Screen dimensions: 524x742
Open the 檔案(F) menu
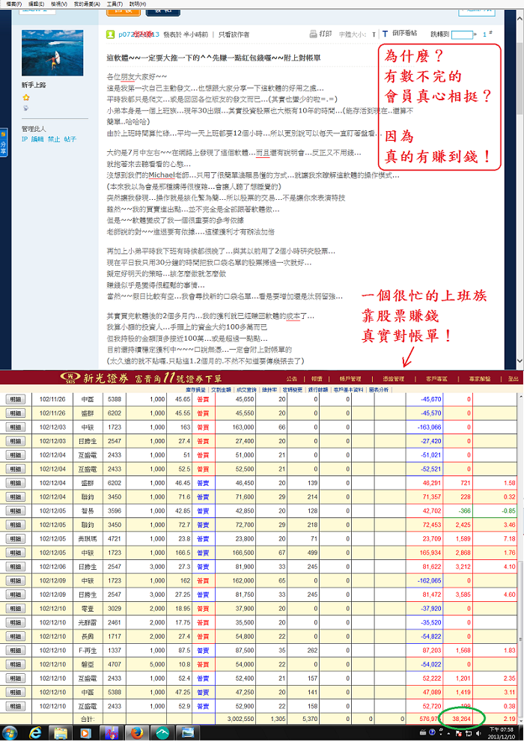pos(14,4)
